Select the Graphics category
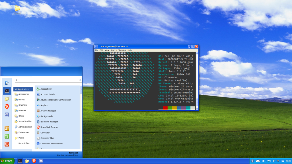Viewport: 292px width, 164px height. [x=23, y=105]
